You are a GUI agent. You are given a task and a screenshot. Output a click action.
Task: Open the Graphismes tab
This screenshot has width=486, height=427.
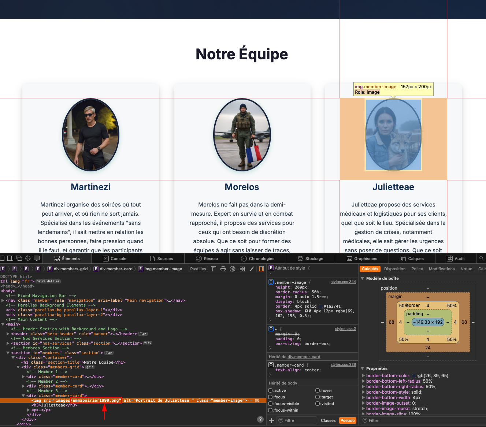[x=362, y=259]
